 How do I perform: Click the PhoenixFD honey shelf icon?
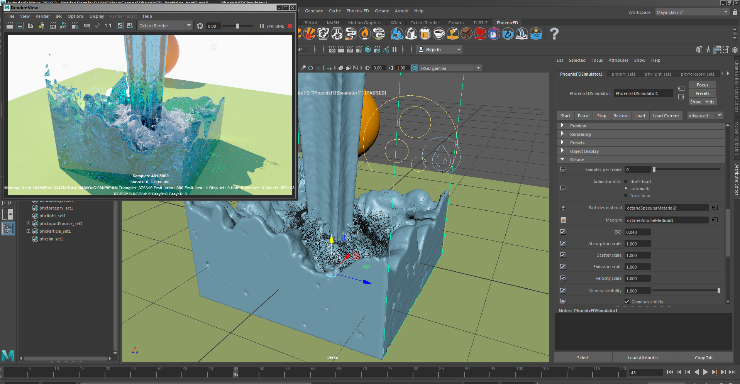coord(453,34)
